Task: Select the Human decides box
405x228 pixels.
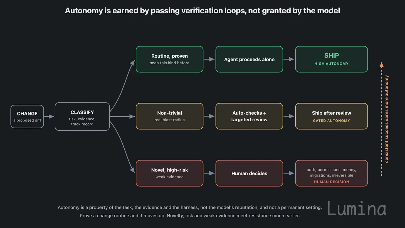Action: tap(249, 173)
